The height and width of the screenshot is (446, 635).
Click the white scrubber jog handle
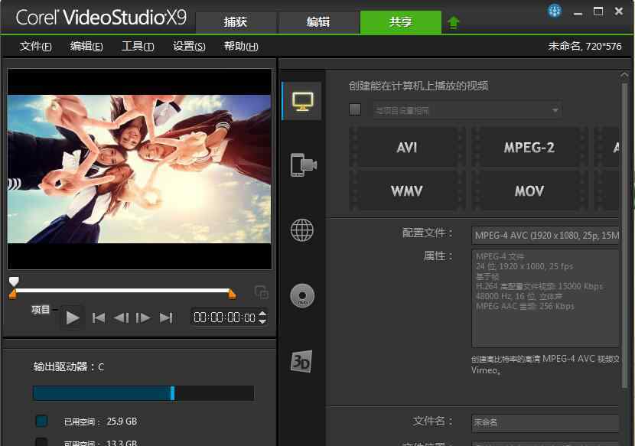pyautogui.click(x=14, y=281)
